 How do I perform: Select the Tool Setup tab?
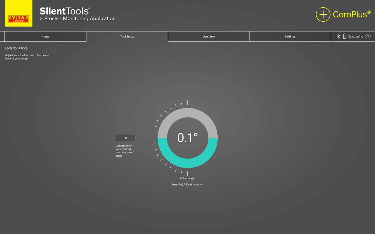click(x=127, y=36)
